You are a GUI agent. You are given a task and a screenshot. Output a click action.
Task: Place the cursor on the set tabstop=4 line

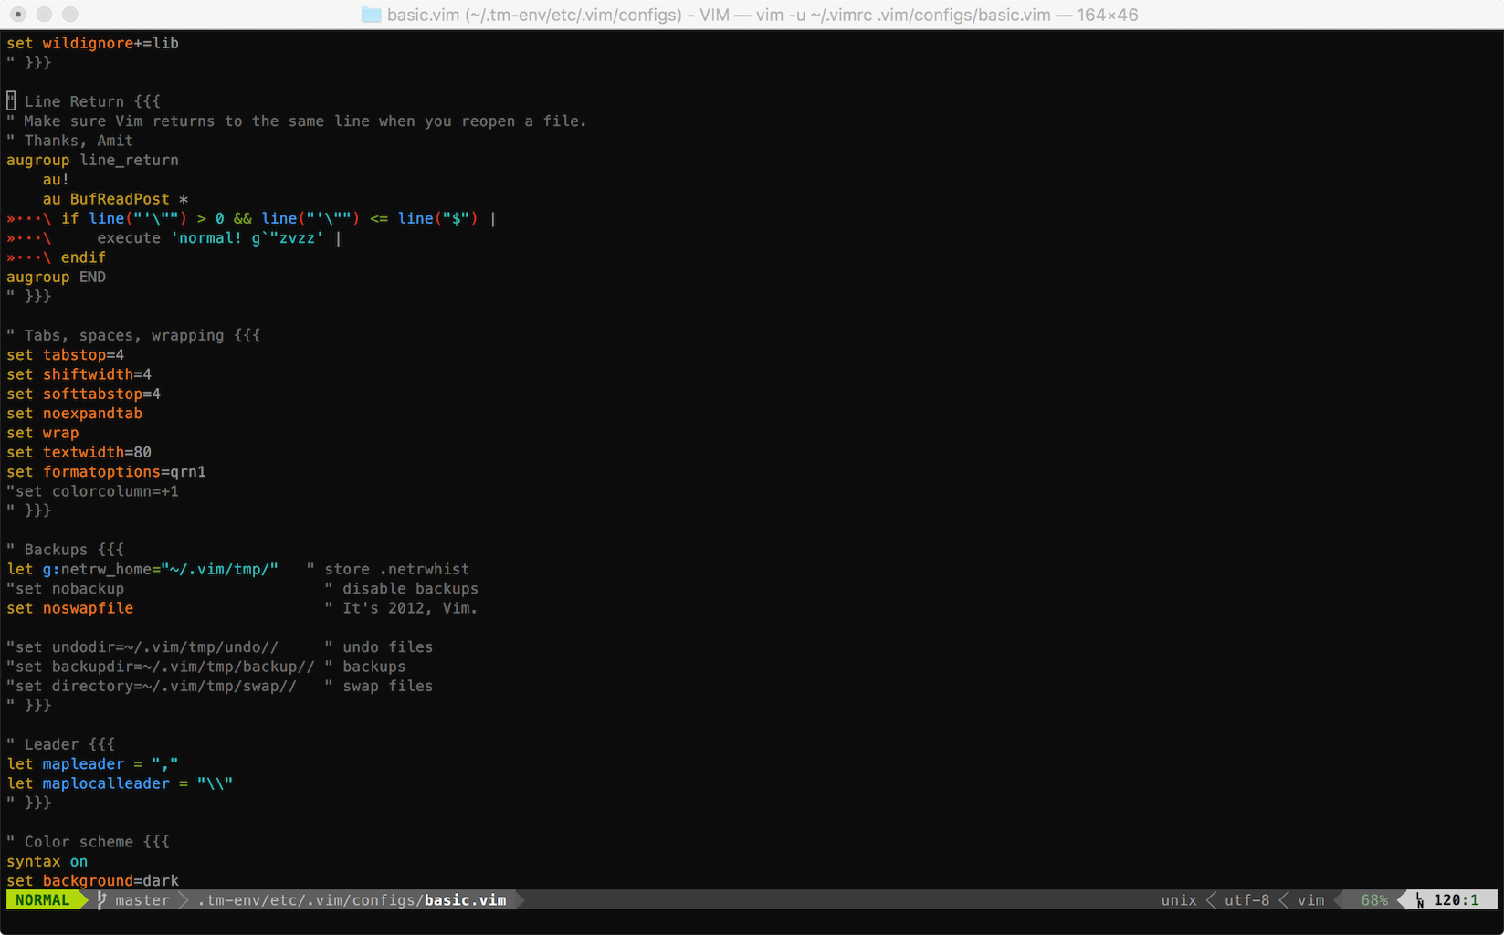point(64,354)
